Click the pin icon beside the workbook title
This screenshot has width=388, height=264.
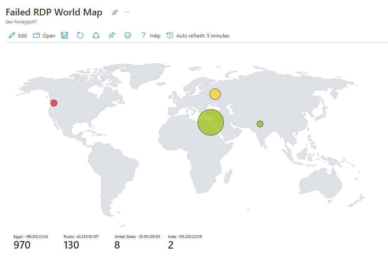(115, 12)
